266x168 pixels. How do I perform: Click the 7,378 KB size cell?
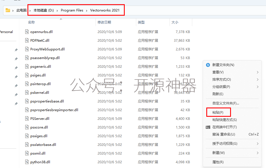click(183, 32)
